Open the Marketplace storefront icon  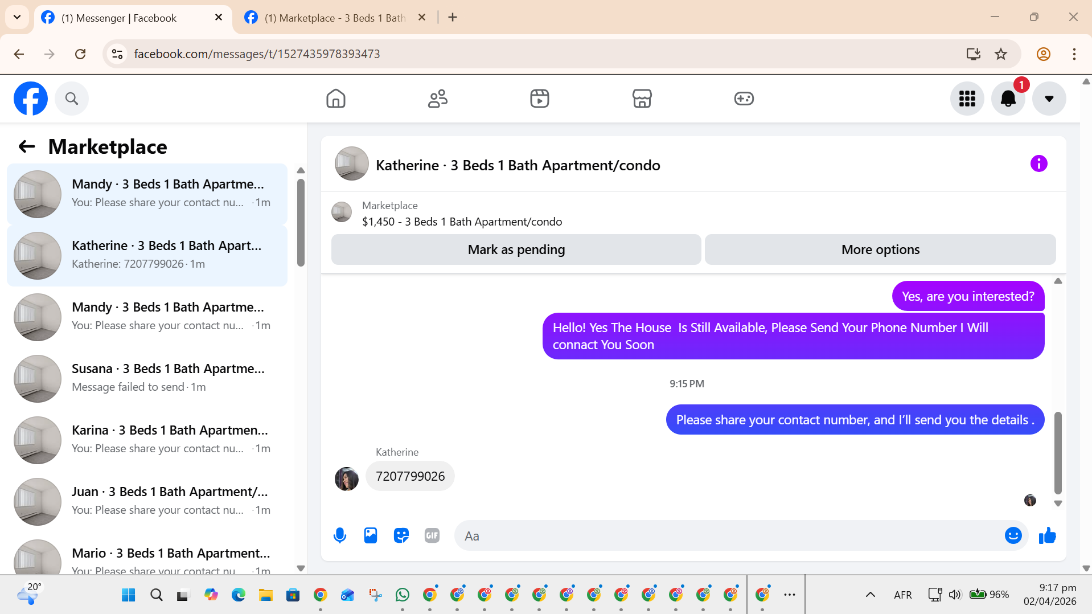coord(642,99)
